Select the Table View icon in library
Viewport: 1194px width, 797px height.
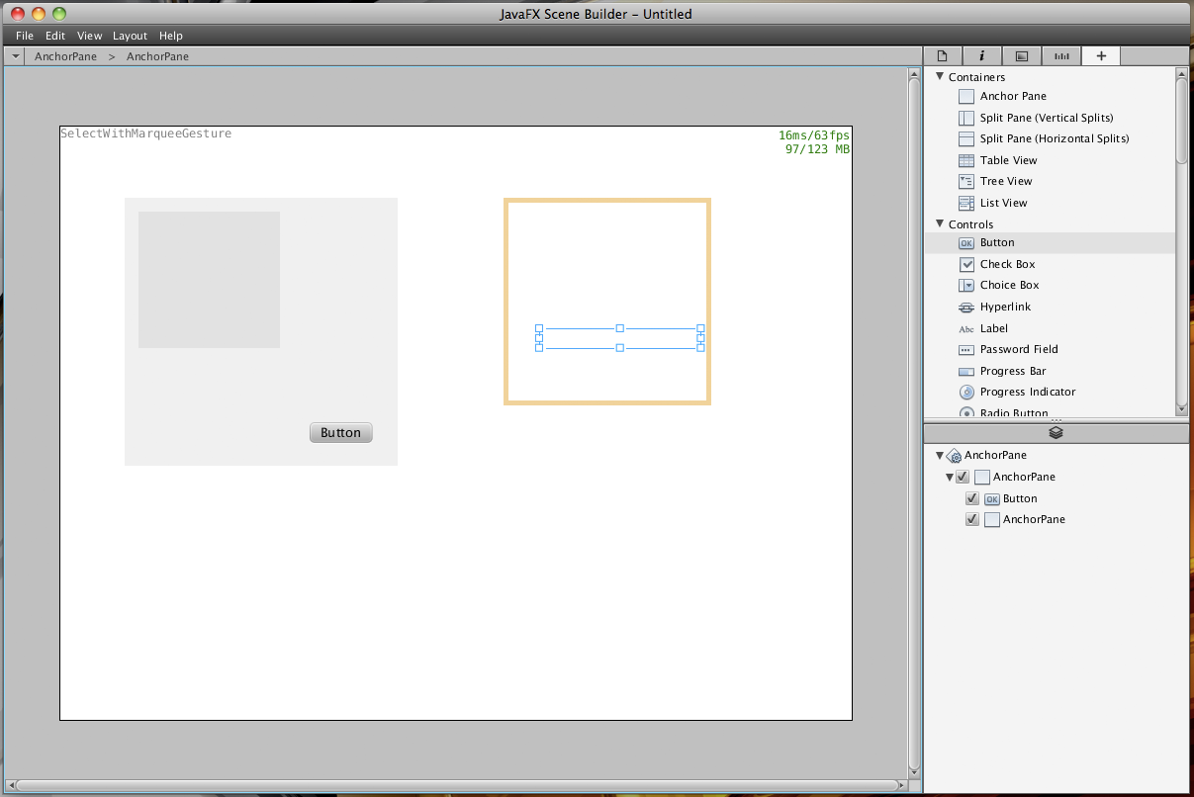pyautogui.click(x=966, y=160)
